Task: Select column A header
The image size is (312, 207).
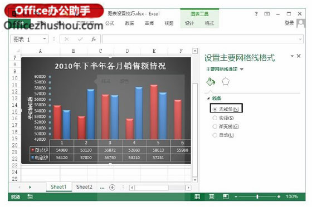Action: click(x=40, y=51)
